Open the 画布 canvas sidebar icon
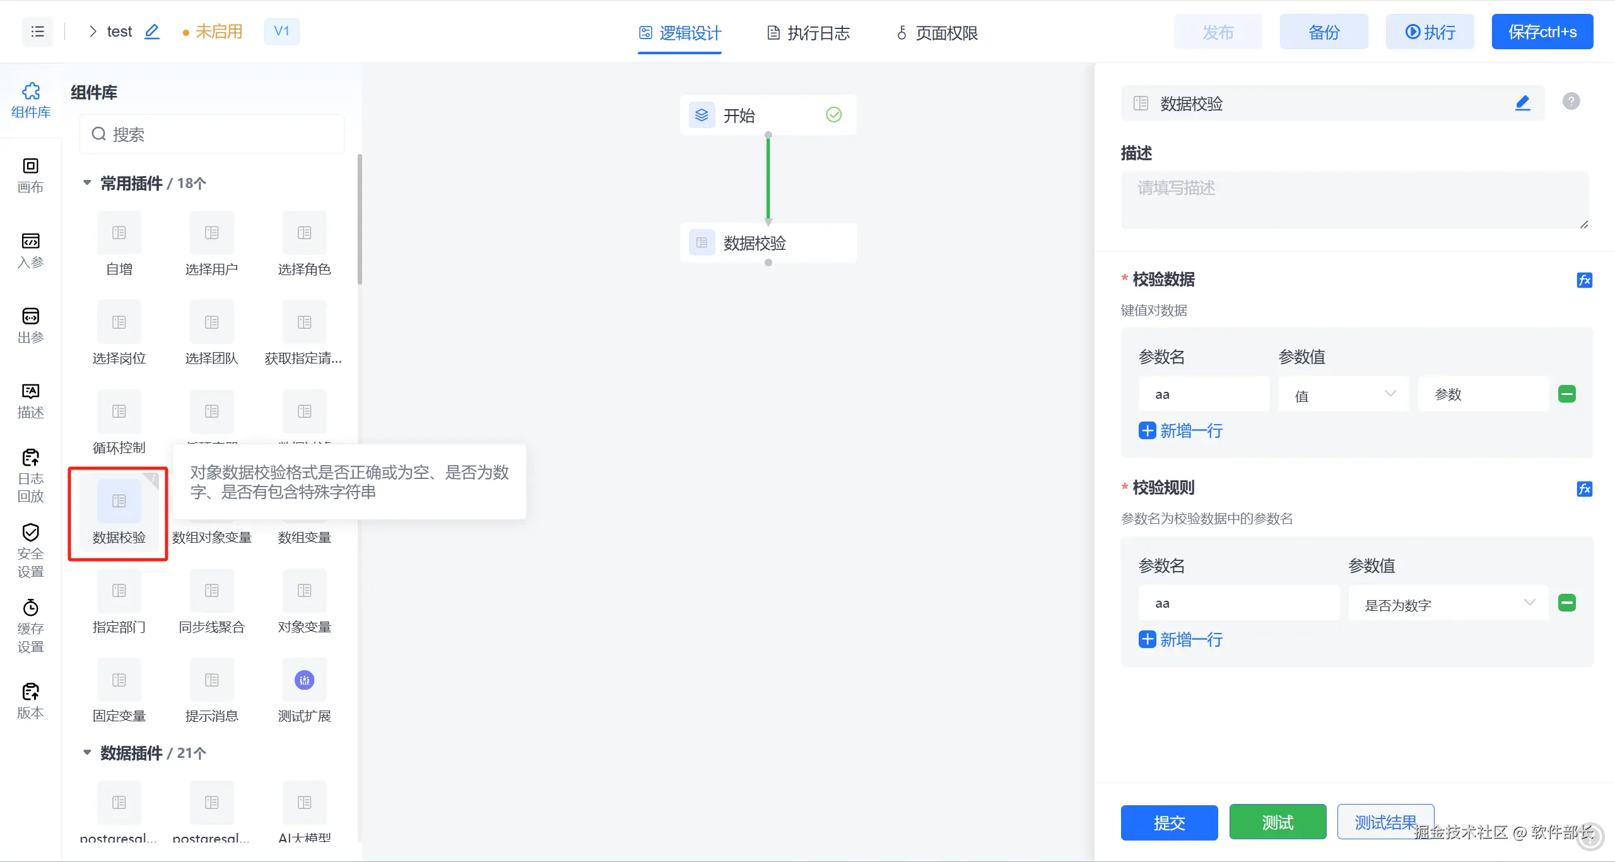Viewport: 1615px width, 862px height. click(30, 175)
